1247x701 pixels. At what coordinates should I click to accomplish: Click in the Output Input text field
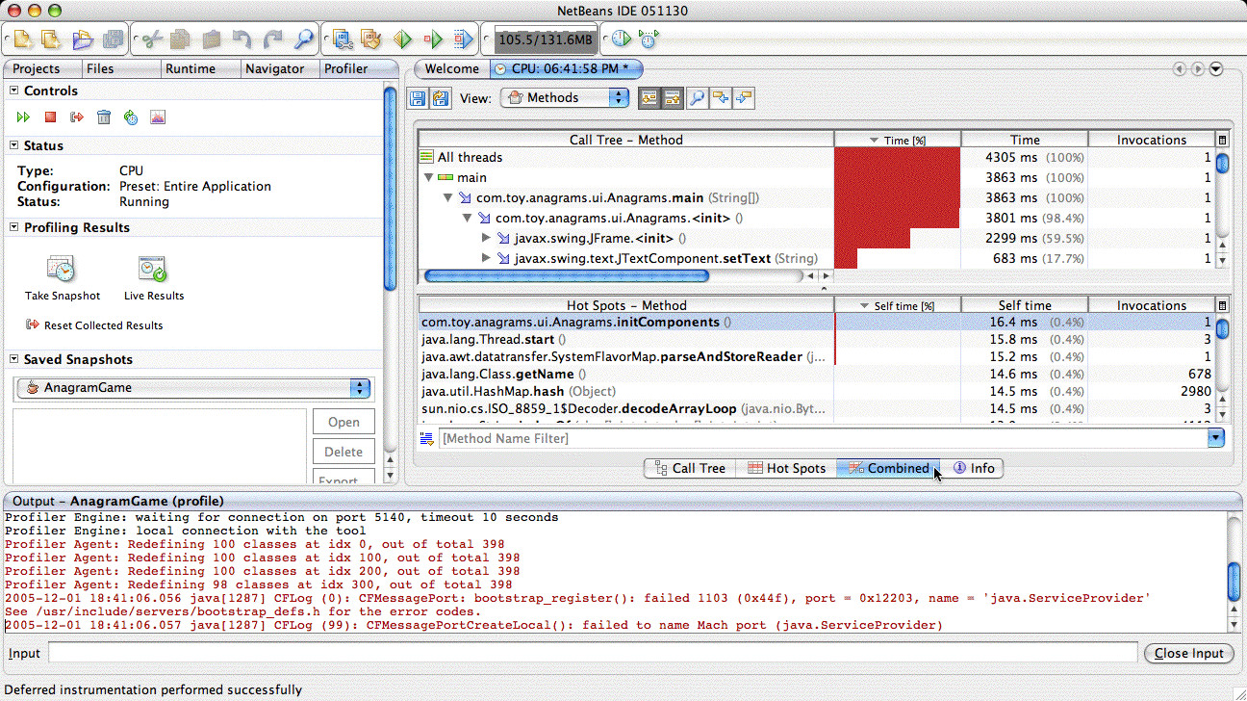(592, 653)
